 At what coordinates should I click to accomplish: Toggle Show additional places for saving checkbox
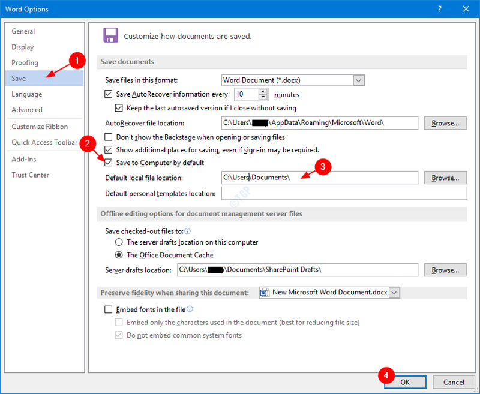[109, 149]
